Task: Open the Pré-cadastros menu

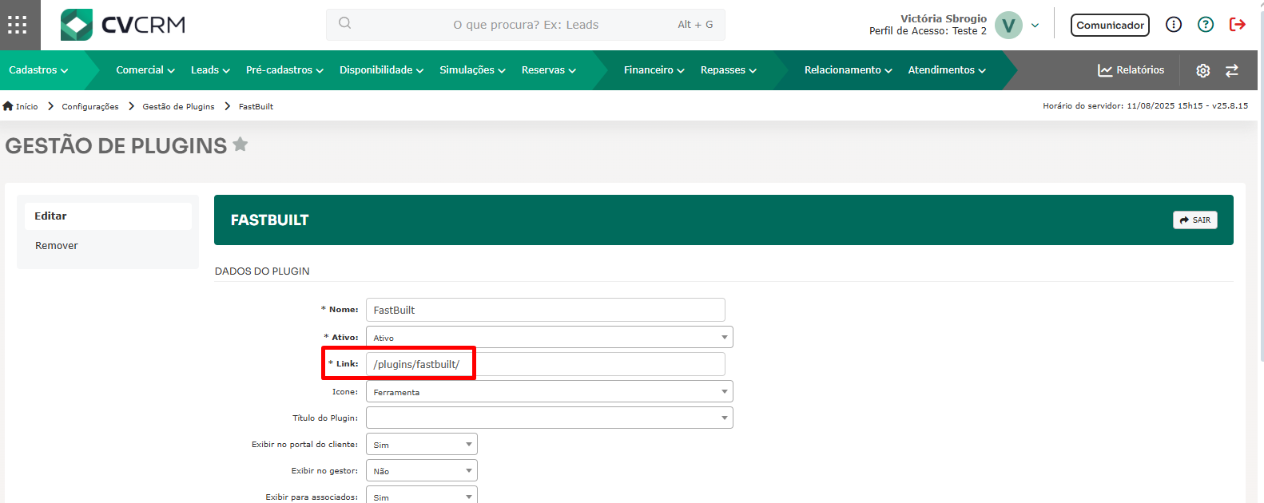Action: tap(284, 70)
